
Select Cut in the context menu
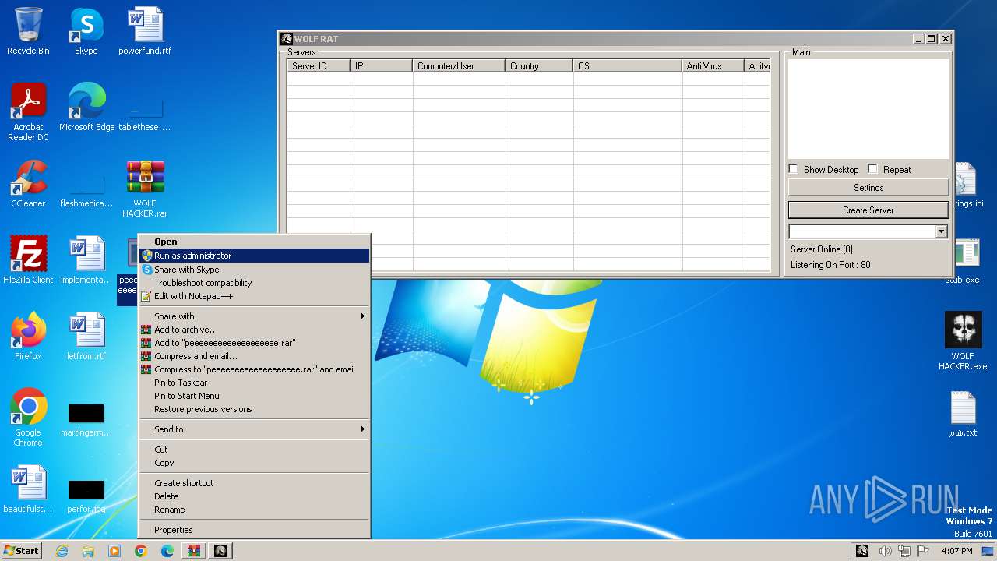pyautogui.click(x=254, y=450)
